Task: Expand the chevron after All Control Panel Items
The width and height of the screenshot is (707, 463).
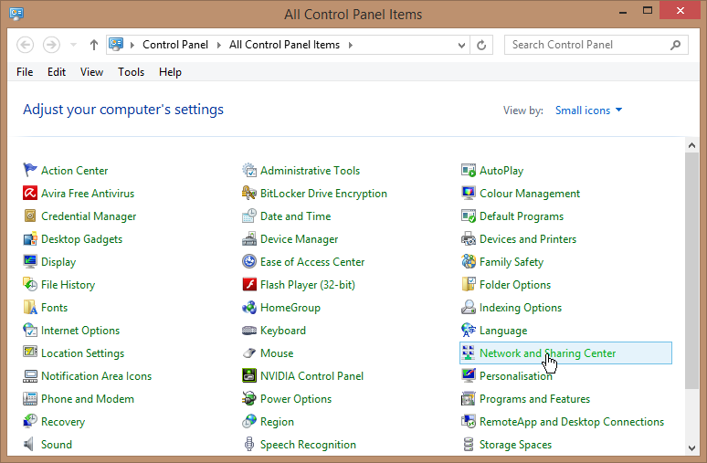Action: 351,45
